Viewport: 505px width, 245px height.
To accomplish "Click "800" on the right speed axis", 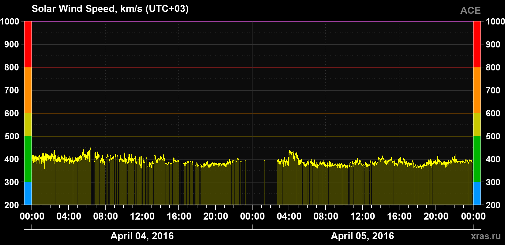I will point(493,67).
